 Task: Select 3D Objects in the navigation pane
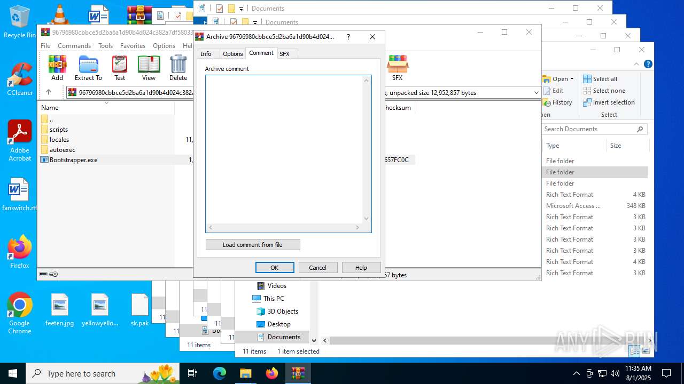click(283, 311)
